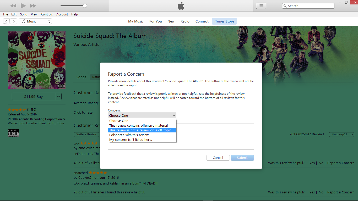Open the Account menu
This screenshot has height=201, width=358.
[x=62, y=14]
